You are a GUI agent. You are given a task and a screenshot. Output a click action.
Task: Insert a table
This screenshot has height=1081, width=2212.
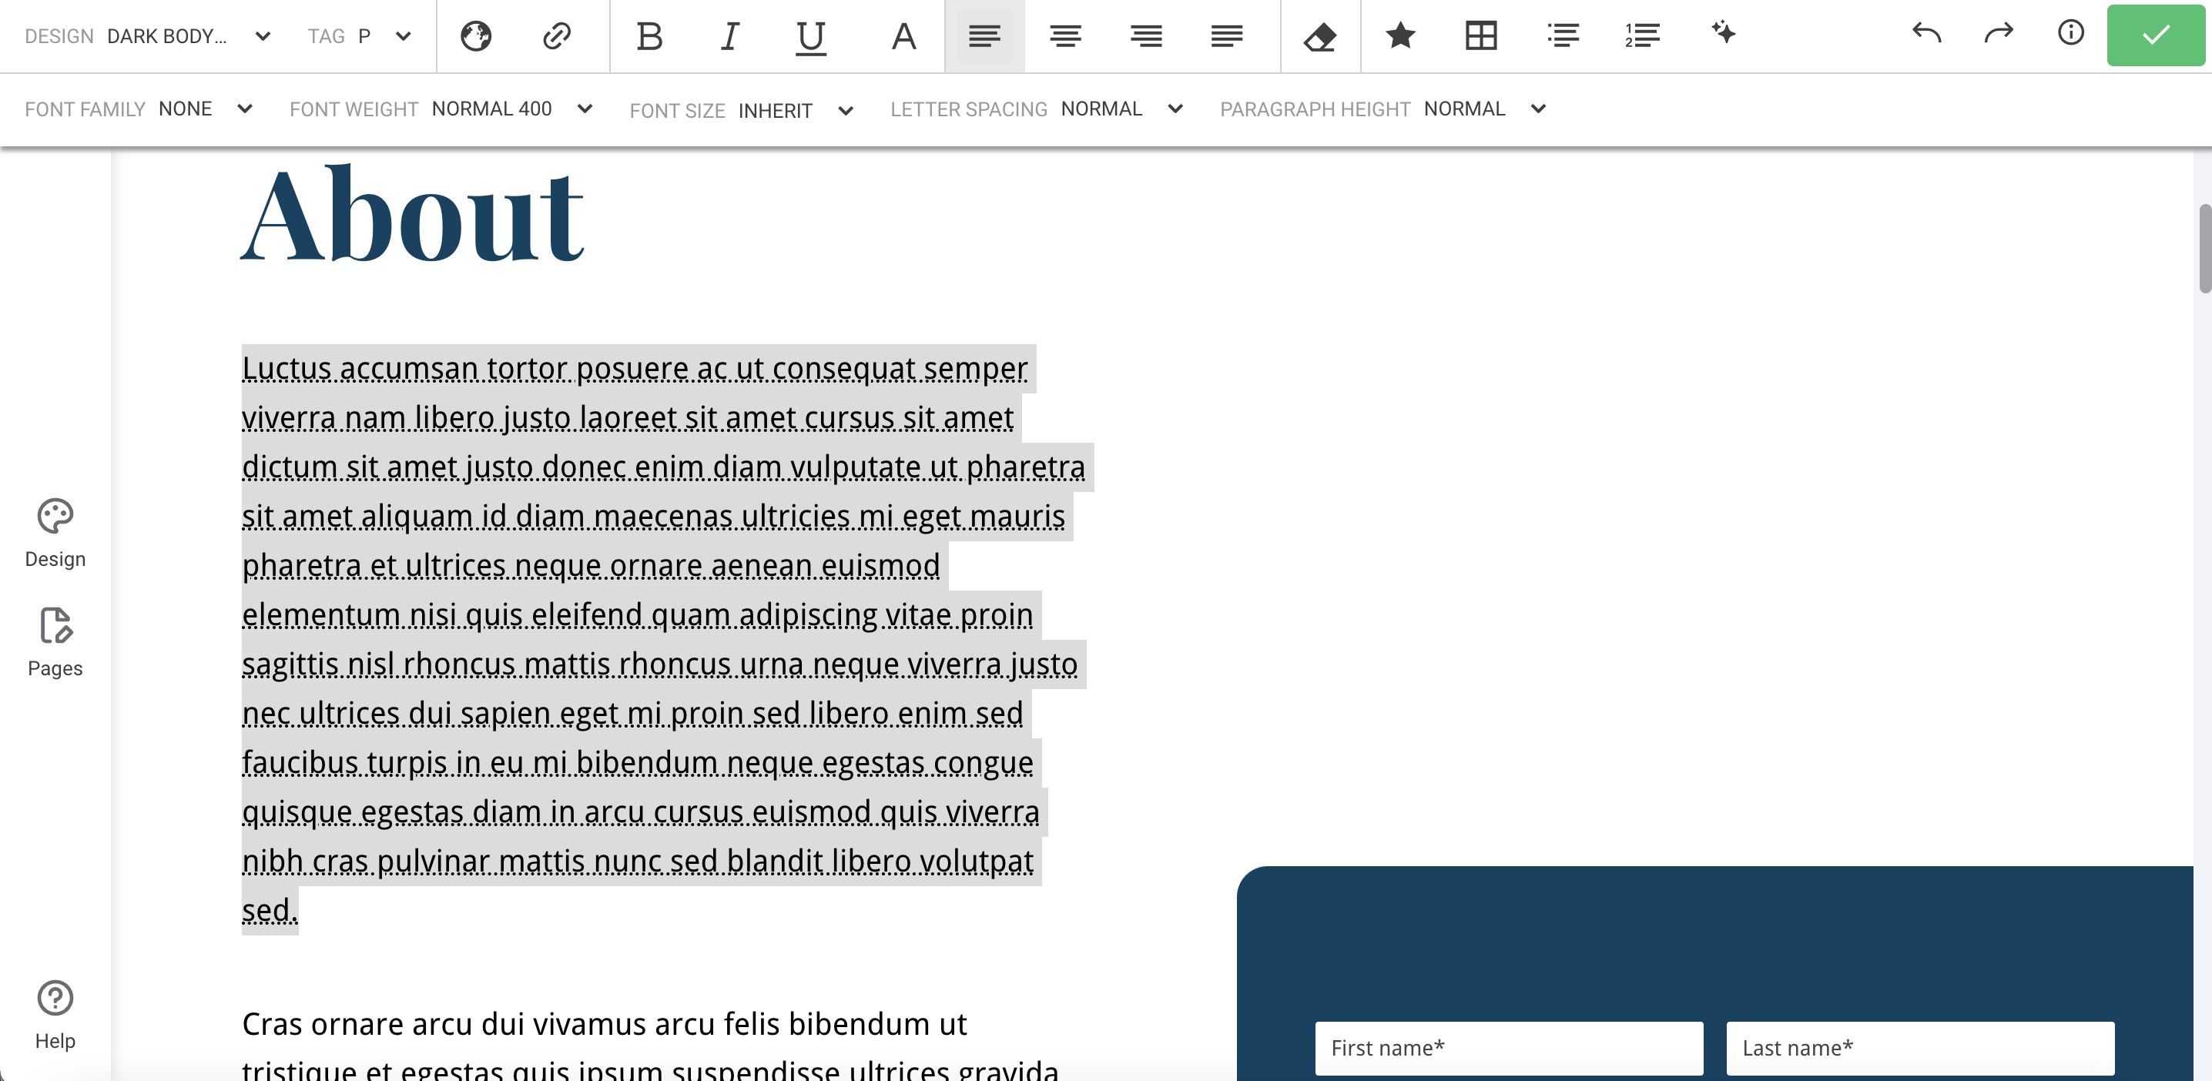click(x=1481, y=35)
